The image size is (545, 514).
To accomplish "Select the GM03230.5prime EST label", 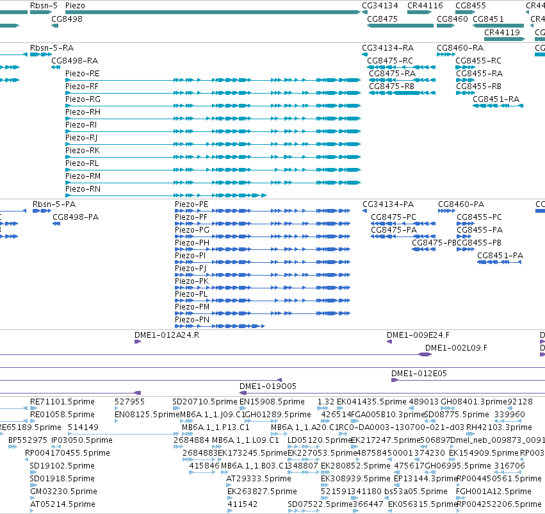I will 63,492.
